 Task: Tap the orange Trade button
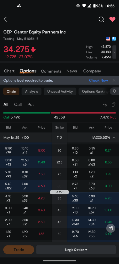tap(19, 250)
